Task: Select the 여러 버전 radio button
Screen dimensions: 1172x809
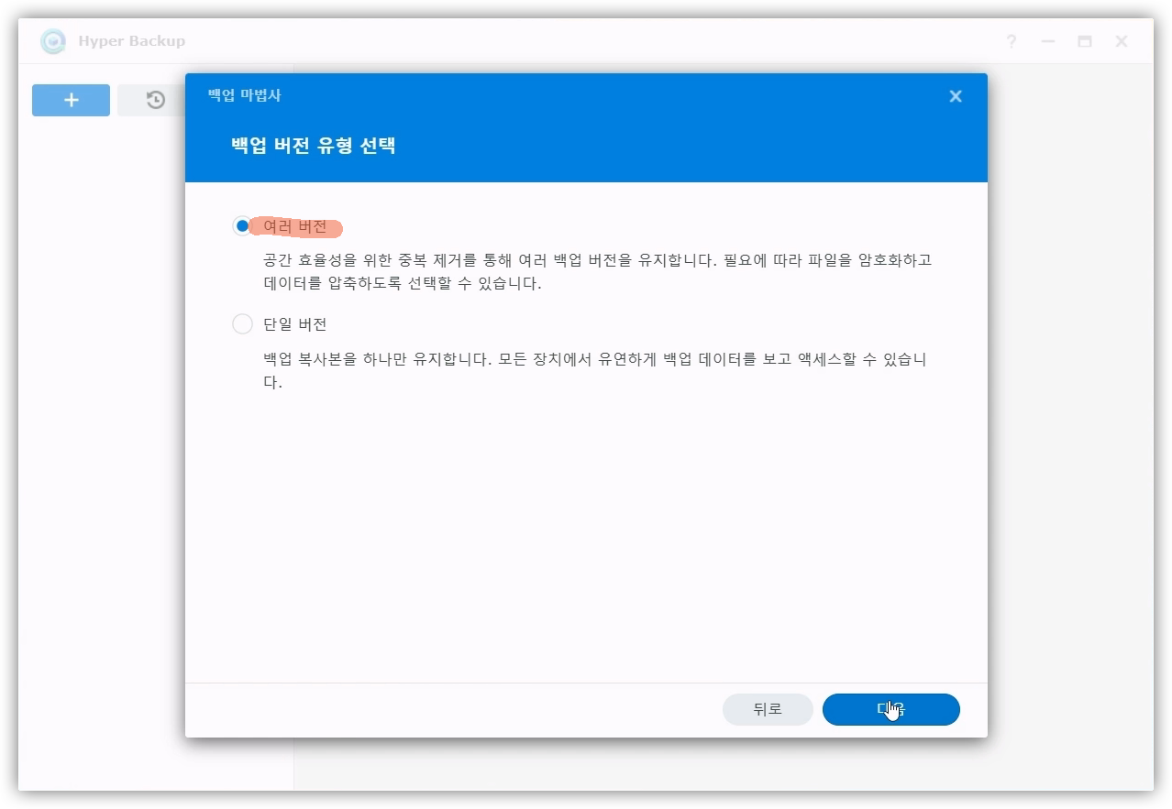Action: coord(242,226)
